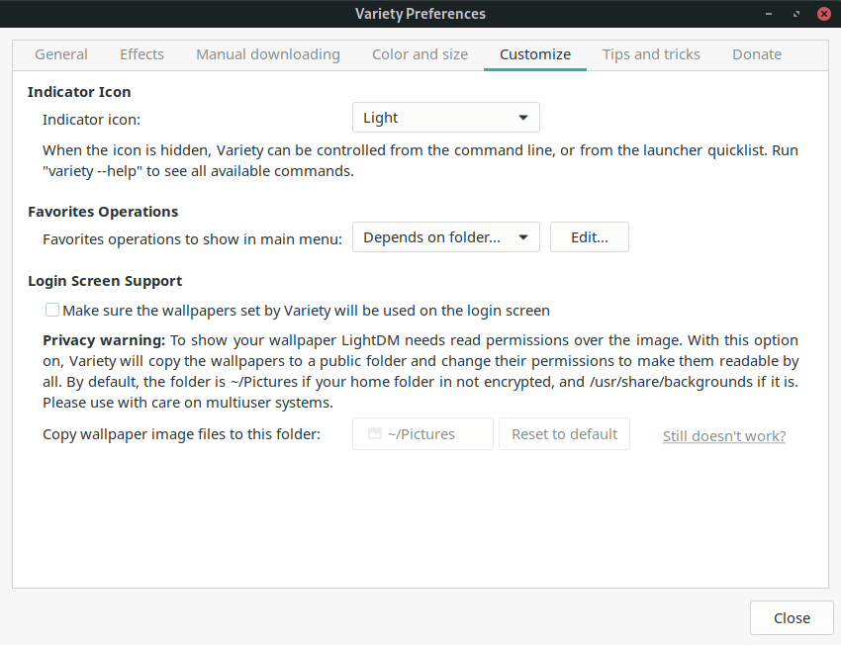This screenshot has width=841, height=645.
Task: Open the Color and size tab
Action: (x=420, y=54)
